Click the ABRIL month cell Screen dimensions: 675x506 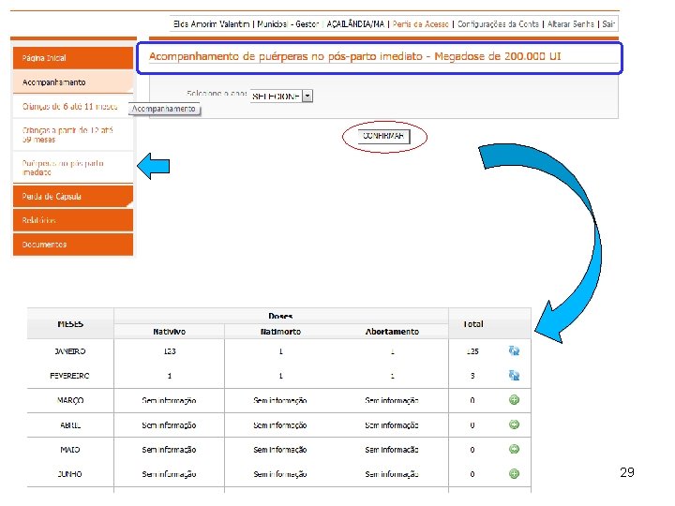tap(70, 425)
